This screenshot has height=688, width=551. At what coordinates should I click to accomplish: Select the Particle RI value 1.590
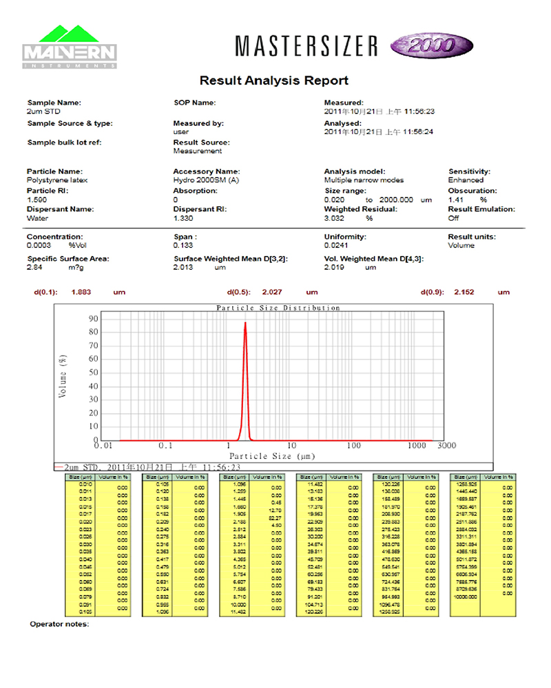(37, 200)
